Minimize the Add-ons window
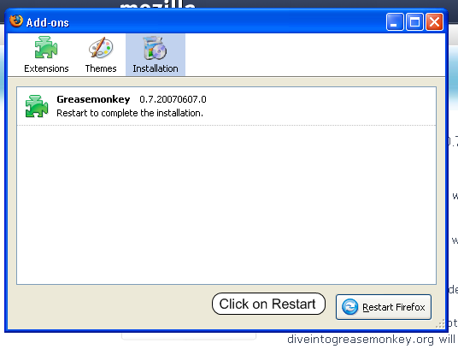 pyautogui.click(x=395, y=21)
